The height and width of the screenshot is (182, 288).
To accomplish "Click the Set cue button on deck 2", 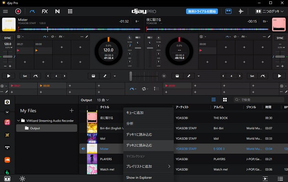I will [252, 76].
